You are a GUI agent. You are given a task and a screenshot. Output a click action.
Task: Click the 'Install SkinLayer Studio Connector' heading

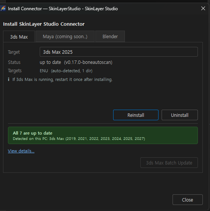click(44, 24)
